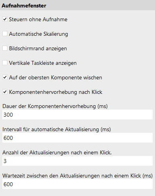Click the 'Steuern ohne Aufnahme' label text
The height and width of the screenshot is (196, 155).
click(x=38, y=20)
